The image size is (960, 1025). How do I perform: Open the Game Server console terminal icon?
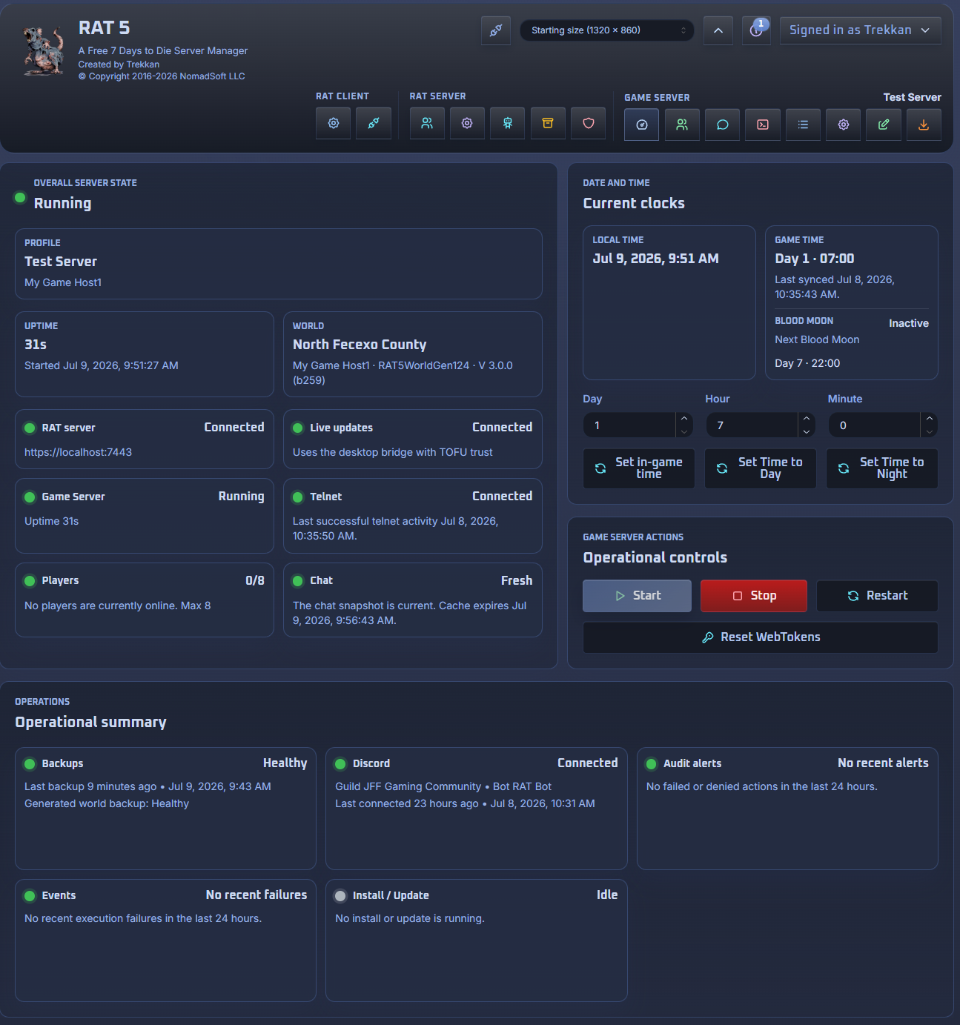[x=763, y=125]
